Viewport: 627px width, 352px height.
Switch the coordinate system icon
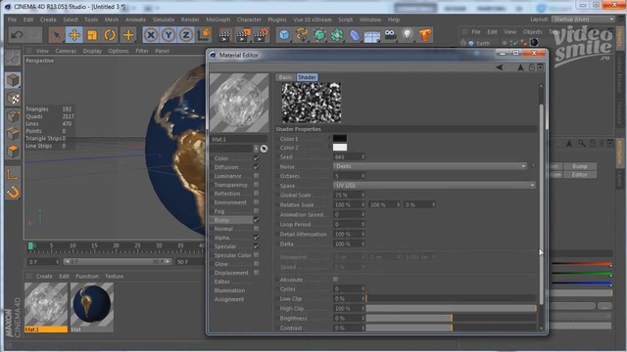tap(204, 35)
